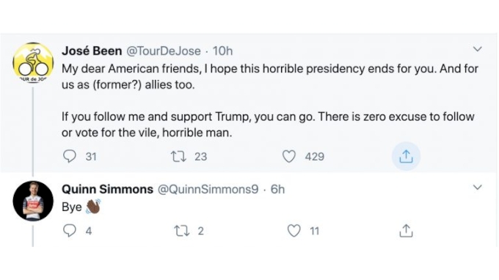The height and width of the screenshot is (280, 499).
Task: Like José Been's tweet
Action: tap(289, 156)
